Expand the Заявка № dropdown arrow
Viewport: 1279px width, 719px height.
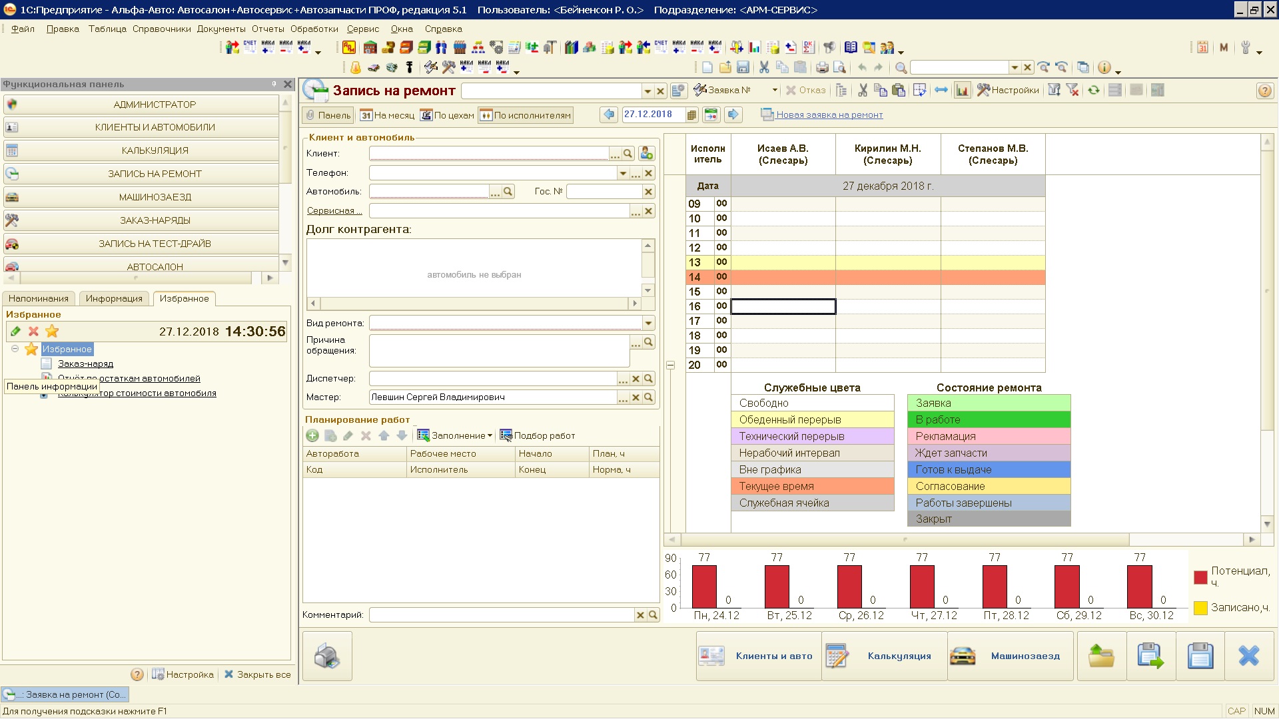tap(775, 90)
